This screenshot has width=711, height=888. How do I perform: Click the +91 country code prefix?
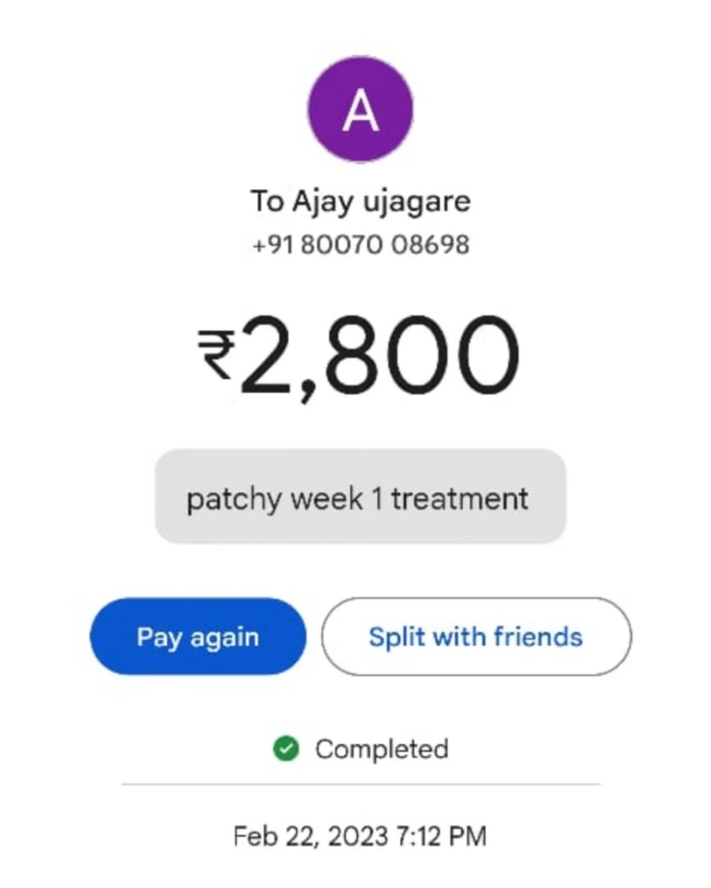point(271,245)
